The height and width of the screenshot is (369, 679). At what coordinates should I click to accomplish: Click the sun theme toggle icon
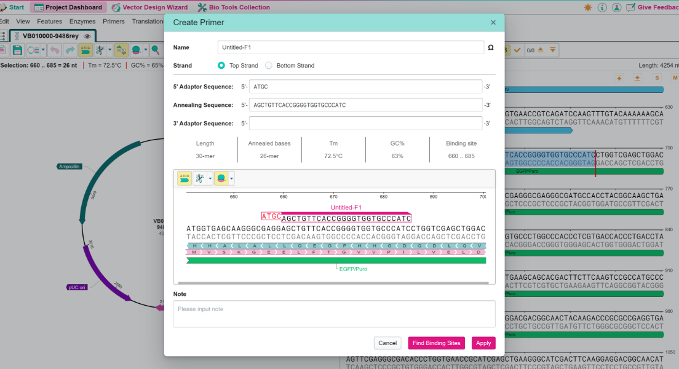coord(587,7)
